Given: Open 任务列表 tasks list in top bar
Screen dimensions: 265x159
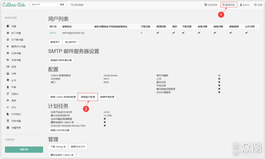Looking at the screenshot, I should click(x=211, y=5).
